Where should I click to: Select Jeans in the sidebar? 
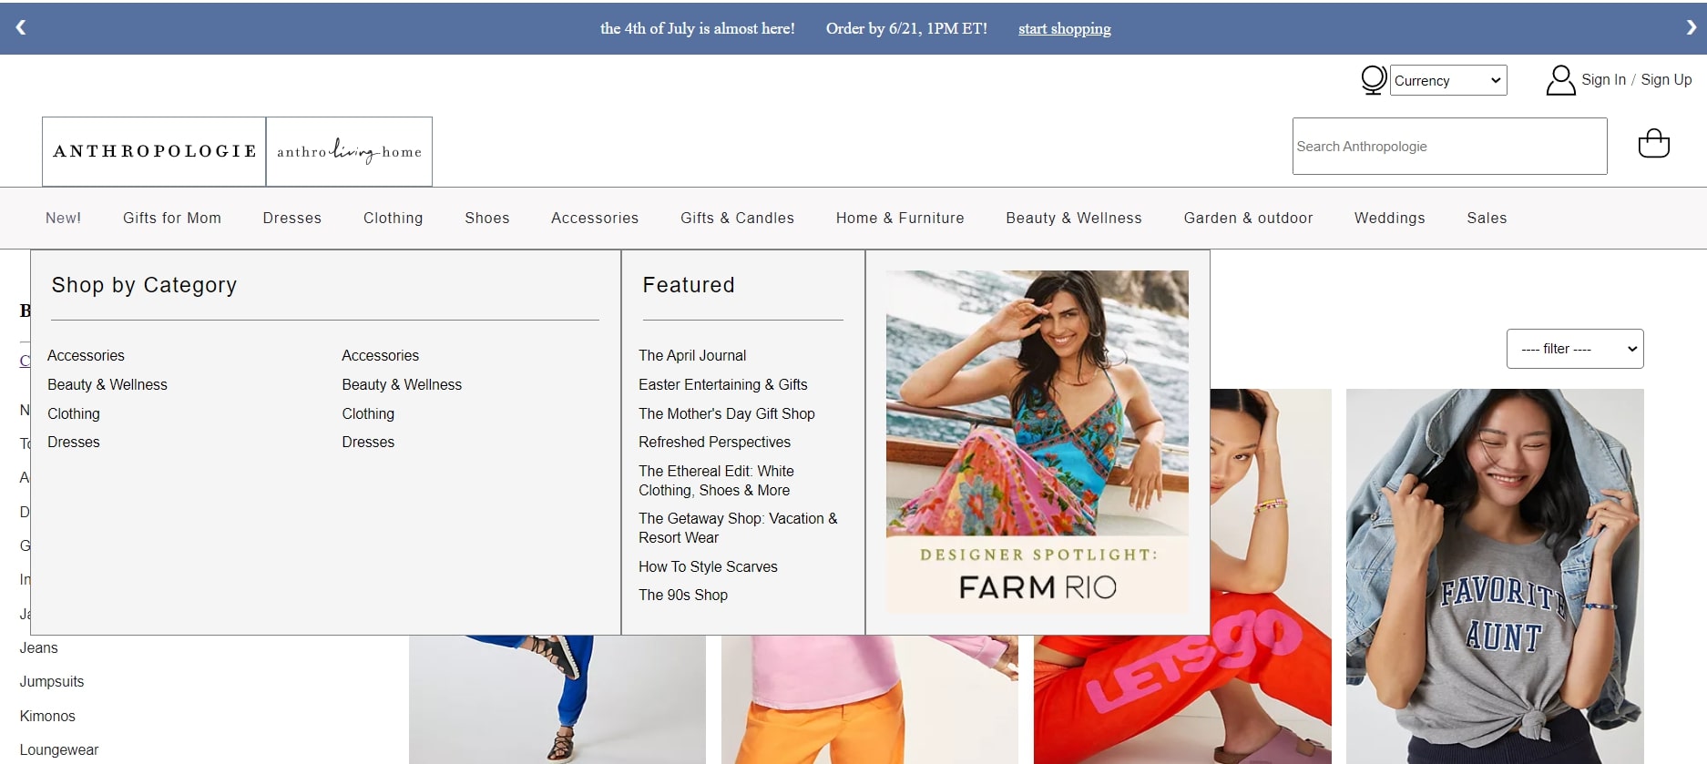point(39,647)
